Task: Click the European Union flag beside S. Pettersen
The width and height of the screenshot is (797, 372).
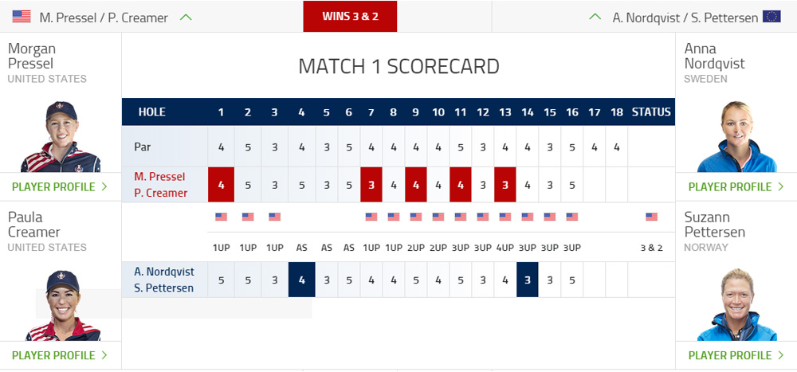Action: click(771, 17)
